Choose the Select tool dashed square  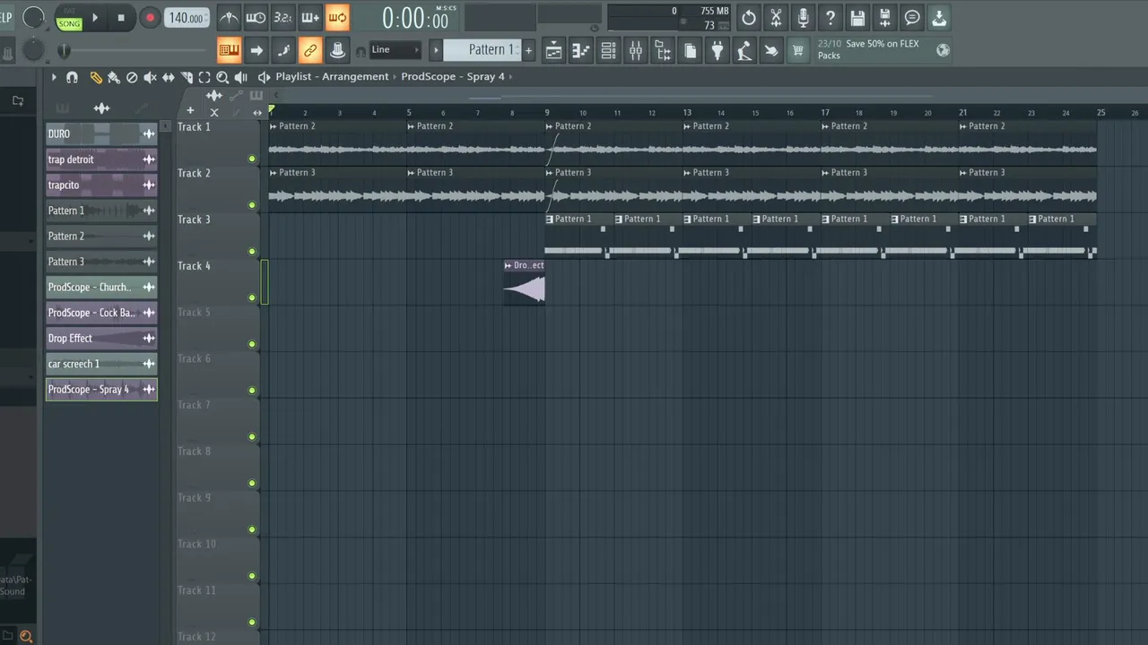204,77
